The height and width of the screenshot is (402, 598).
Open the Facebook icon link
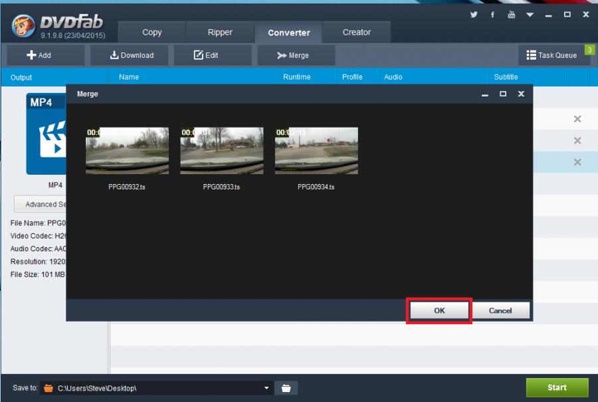tap(492, 14)
